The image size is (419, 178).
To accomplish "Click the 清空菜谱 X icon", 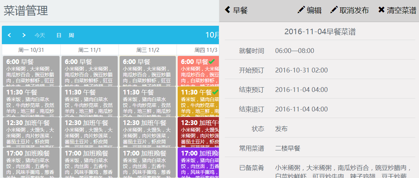I will click(381, 10).
